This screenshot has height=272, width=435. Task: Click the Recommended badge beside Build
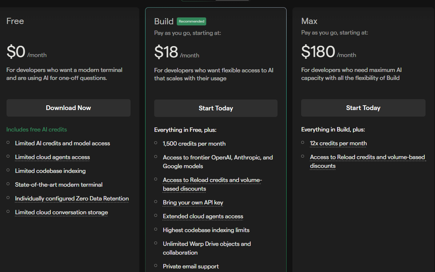point(191,21)
